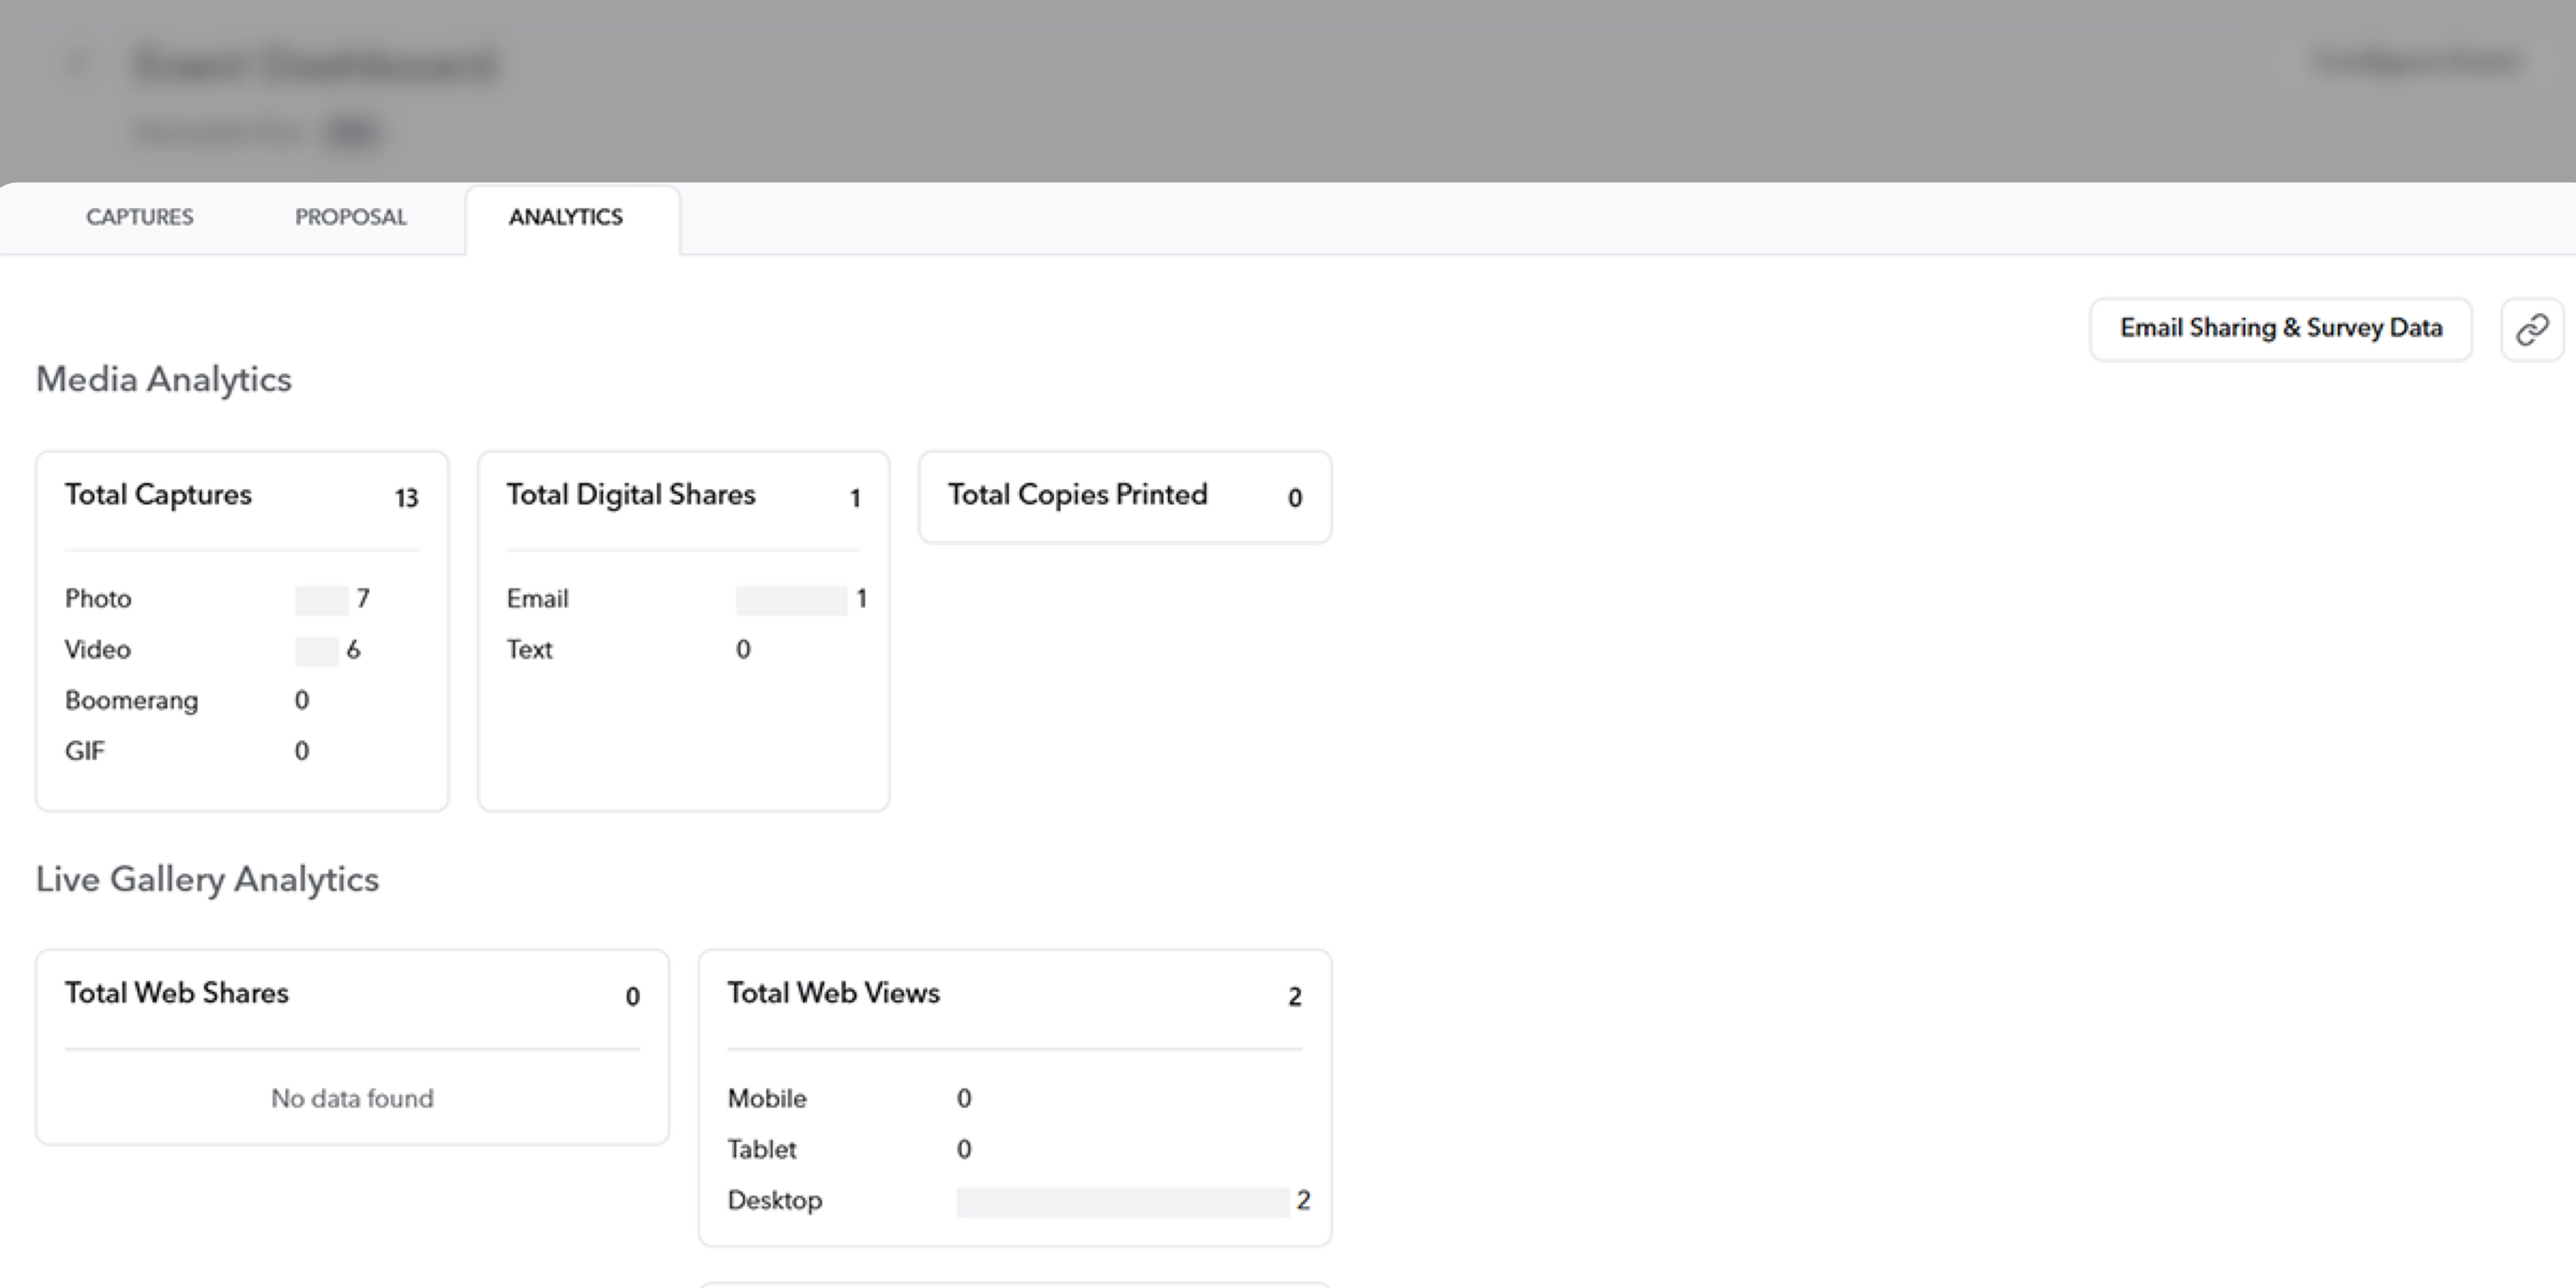Select the Tablet views row label
Image resolution: width=2576 pixels, height=1288 pixels.
[762, 1149]
